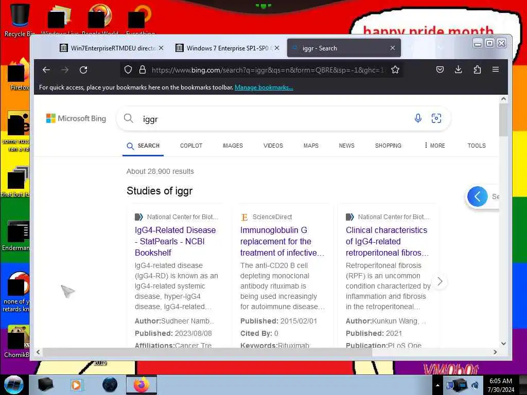527x395 pixels.
Task: Select the SEARCH tab
Action: pyautogui.click(x=143, y=146)
